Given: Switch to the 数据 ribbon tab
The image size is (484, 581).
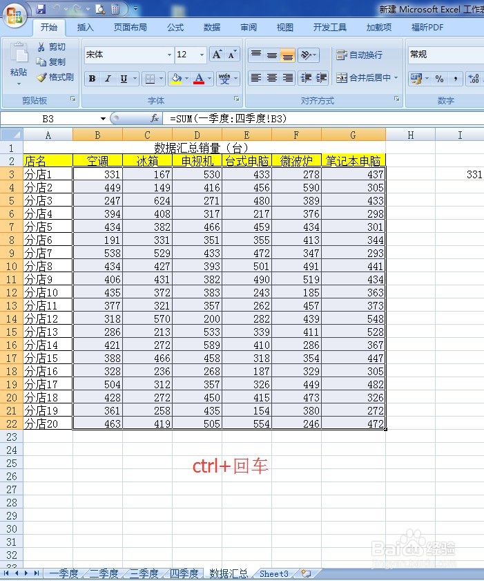Looking at the screenshot, I should (x=212, y=28).
